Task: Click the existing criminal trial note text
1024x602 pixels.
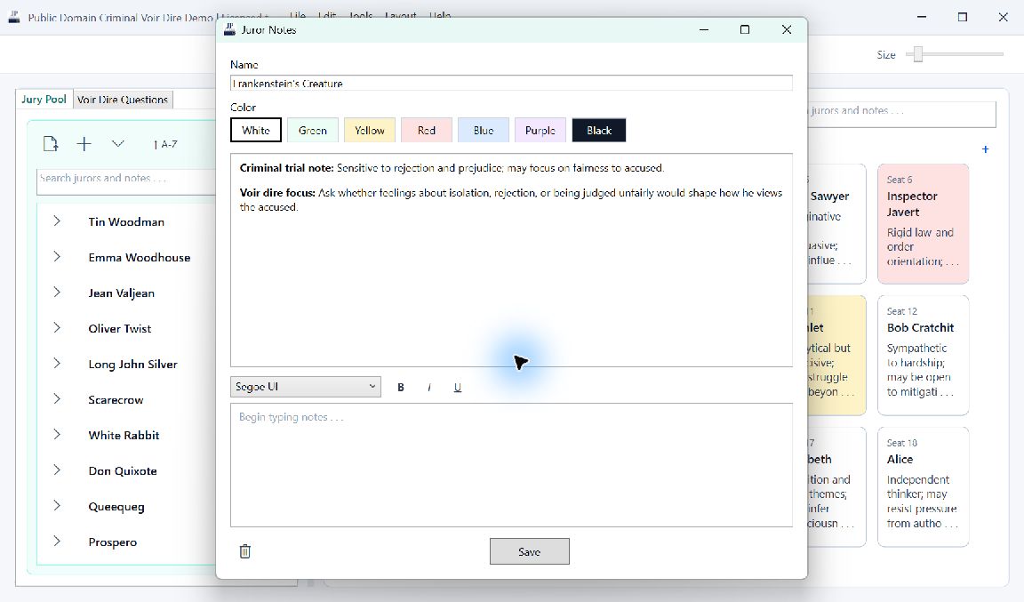Action: click(452, 168)
